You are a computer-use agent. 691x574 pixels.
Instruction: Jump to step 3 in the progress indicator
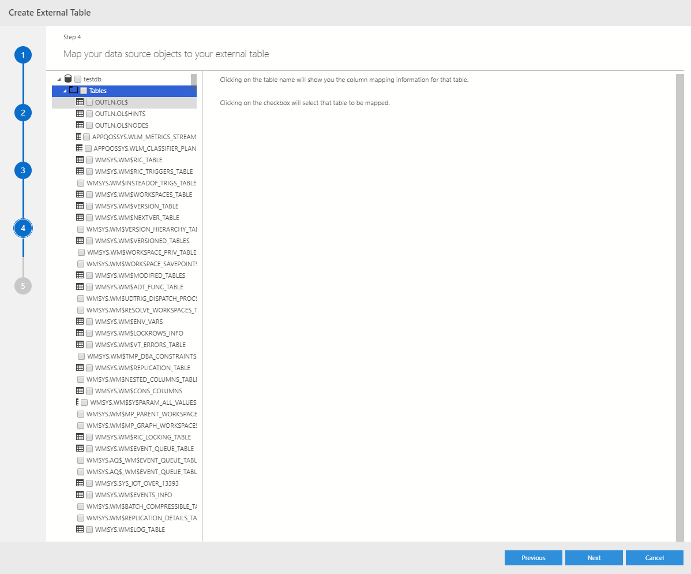click(x=22, y=170)
